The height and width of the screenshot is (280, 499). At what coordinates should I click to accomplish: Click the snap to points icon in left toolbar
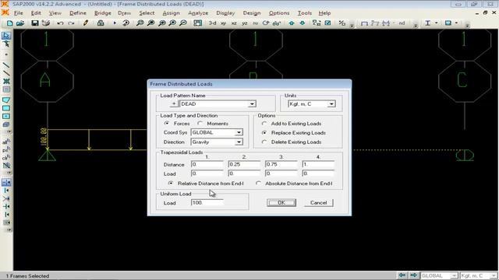pos(6,182)
